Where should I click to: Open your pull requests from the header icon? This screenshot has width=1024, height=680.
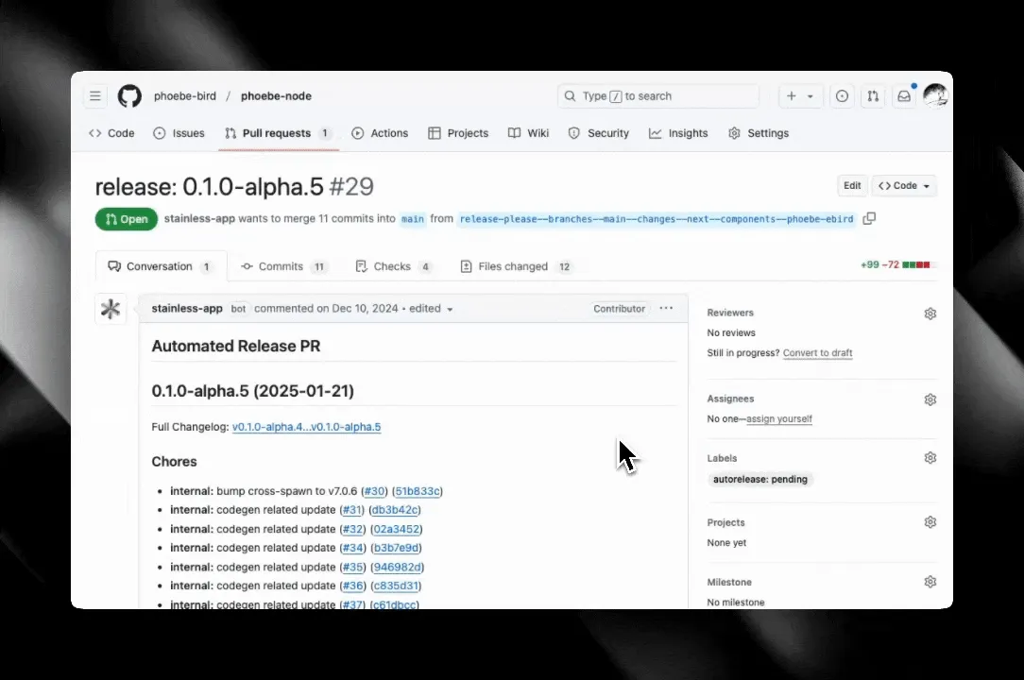pos(872,95)
